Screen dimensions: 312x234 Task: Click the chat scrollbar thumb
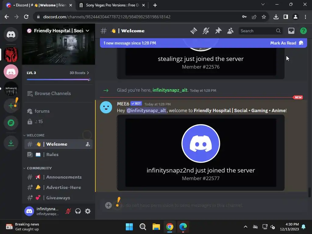point(310,192)
